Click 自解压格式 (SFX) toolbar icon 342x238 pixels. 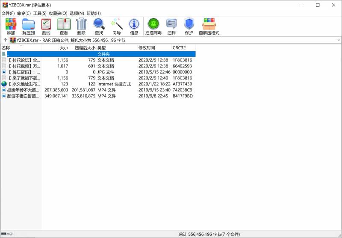(209, 24)
